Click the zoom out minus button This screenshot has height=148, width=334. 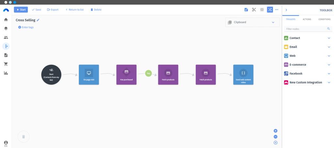coord(275,137)
